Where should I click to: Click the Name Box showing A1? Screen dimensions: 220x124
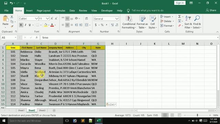pyautogui.click(x=9, y=38)
